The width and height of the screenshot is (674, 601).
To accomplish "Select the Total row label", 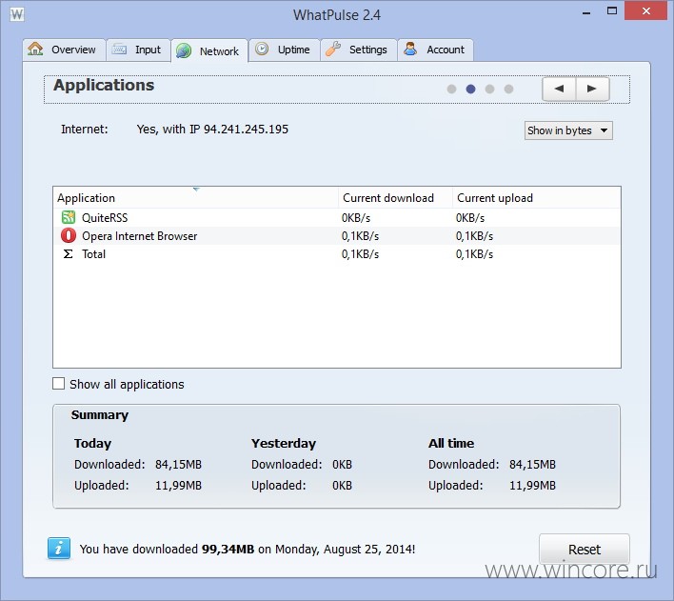I will tap(93, 253).
